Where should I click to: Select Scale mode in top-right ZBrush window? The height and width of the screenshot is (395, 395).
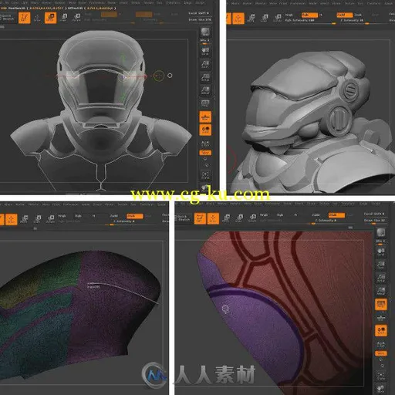265,19
